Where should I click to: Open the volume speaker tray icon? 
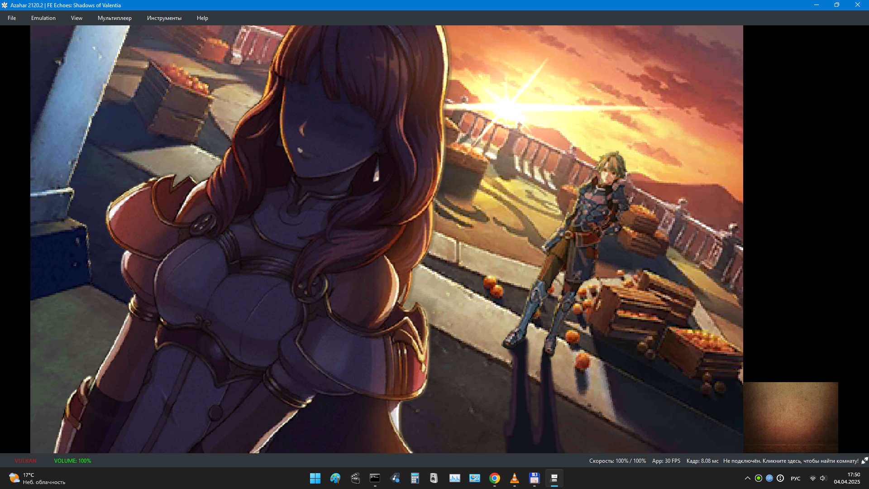pos(823,478)
